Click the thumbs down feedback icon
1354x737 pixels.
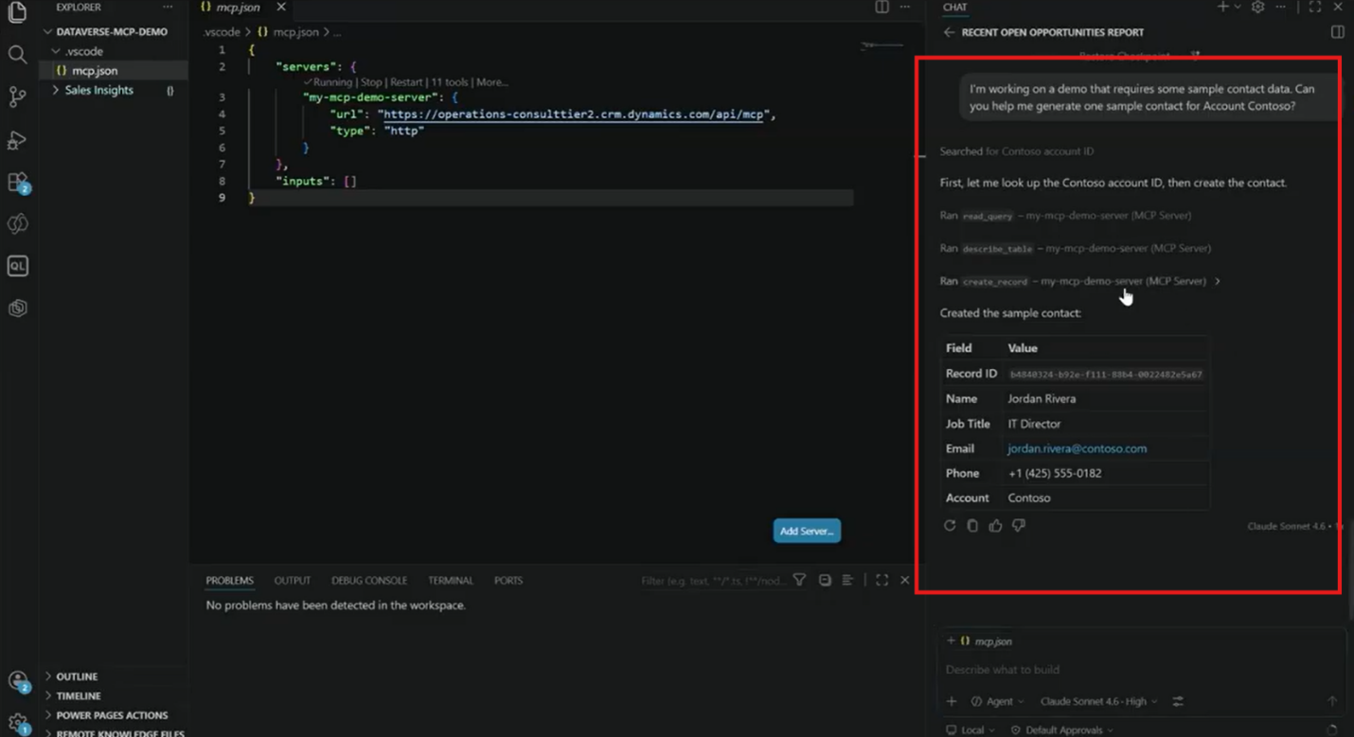(1019, 526)
